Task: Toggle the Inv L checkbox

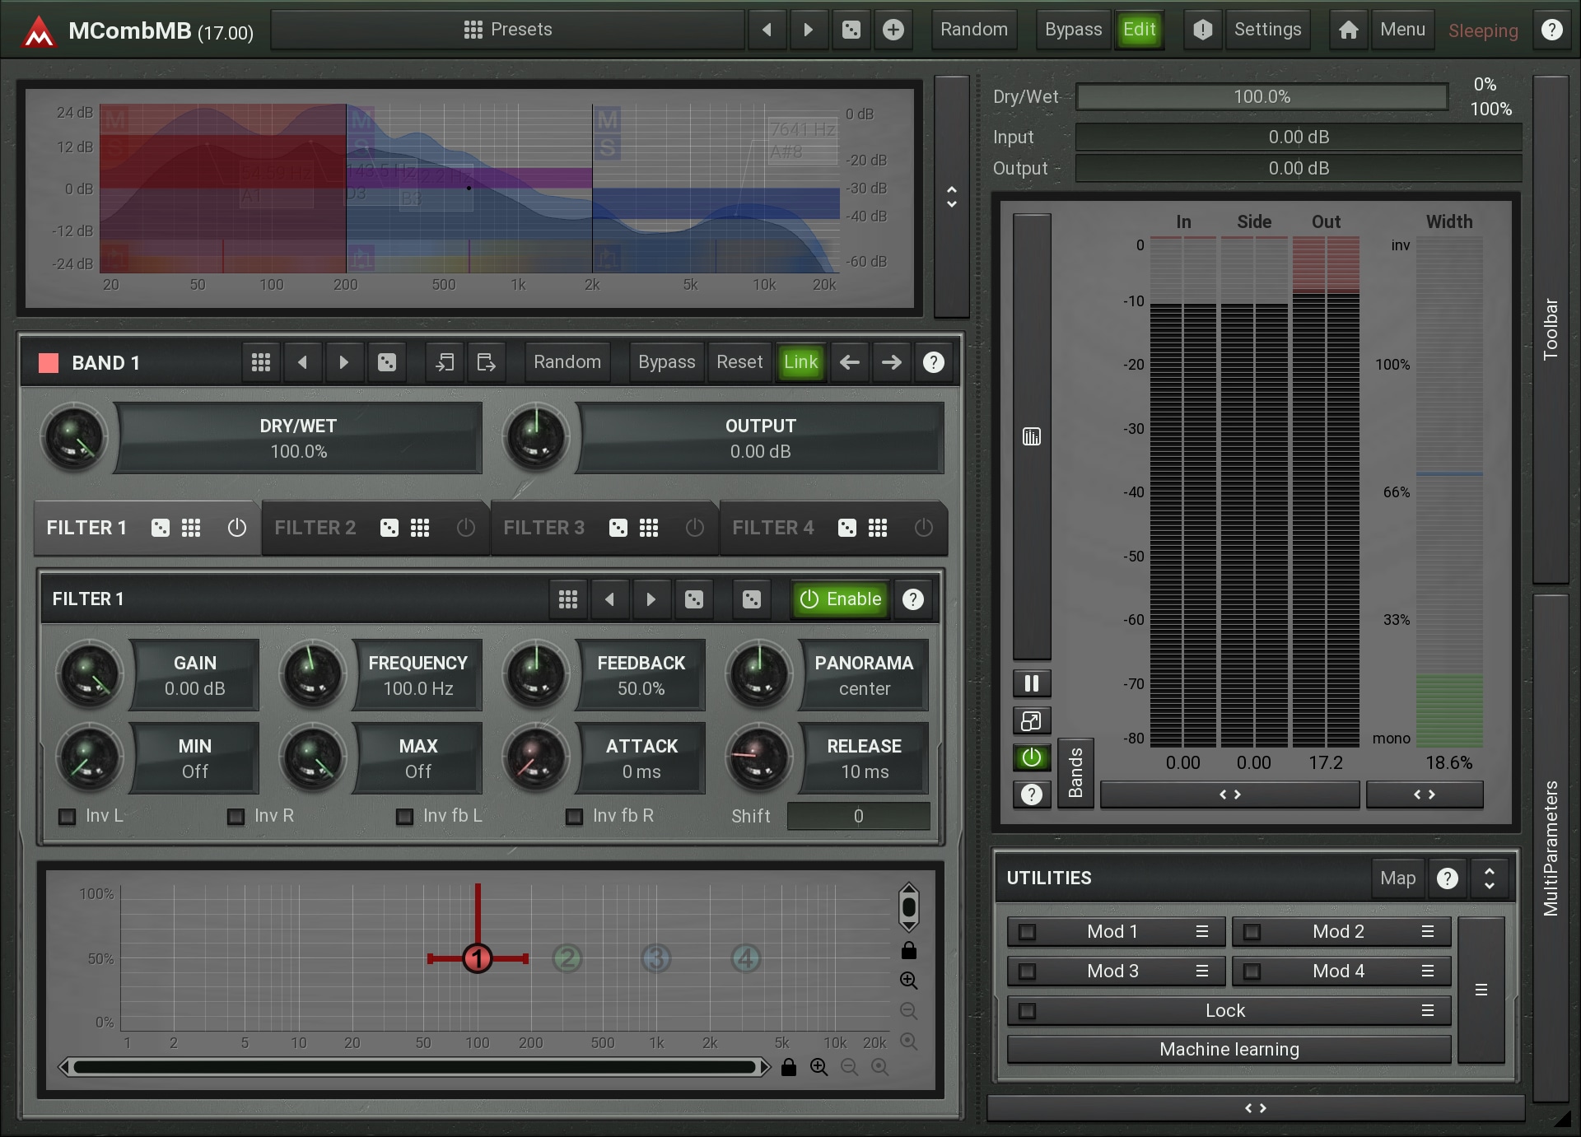Action: (68, 817)
